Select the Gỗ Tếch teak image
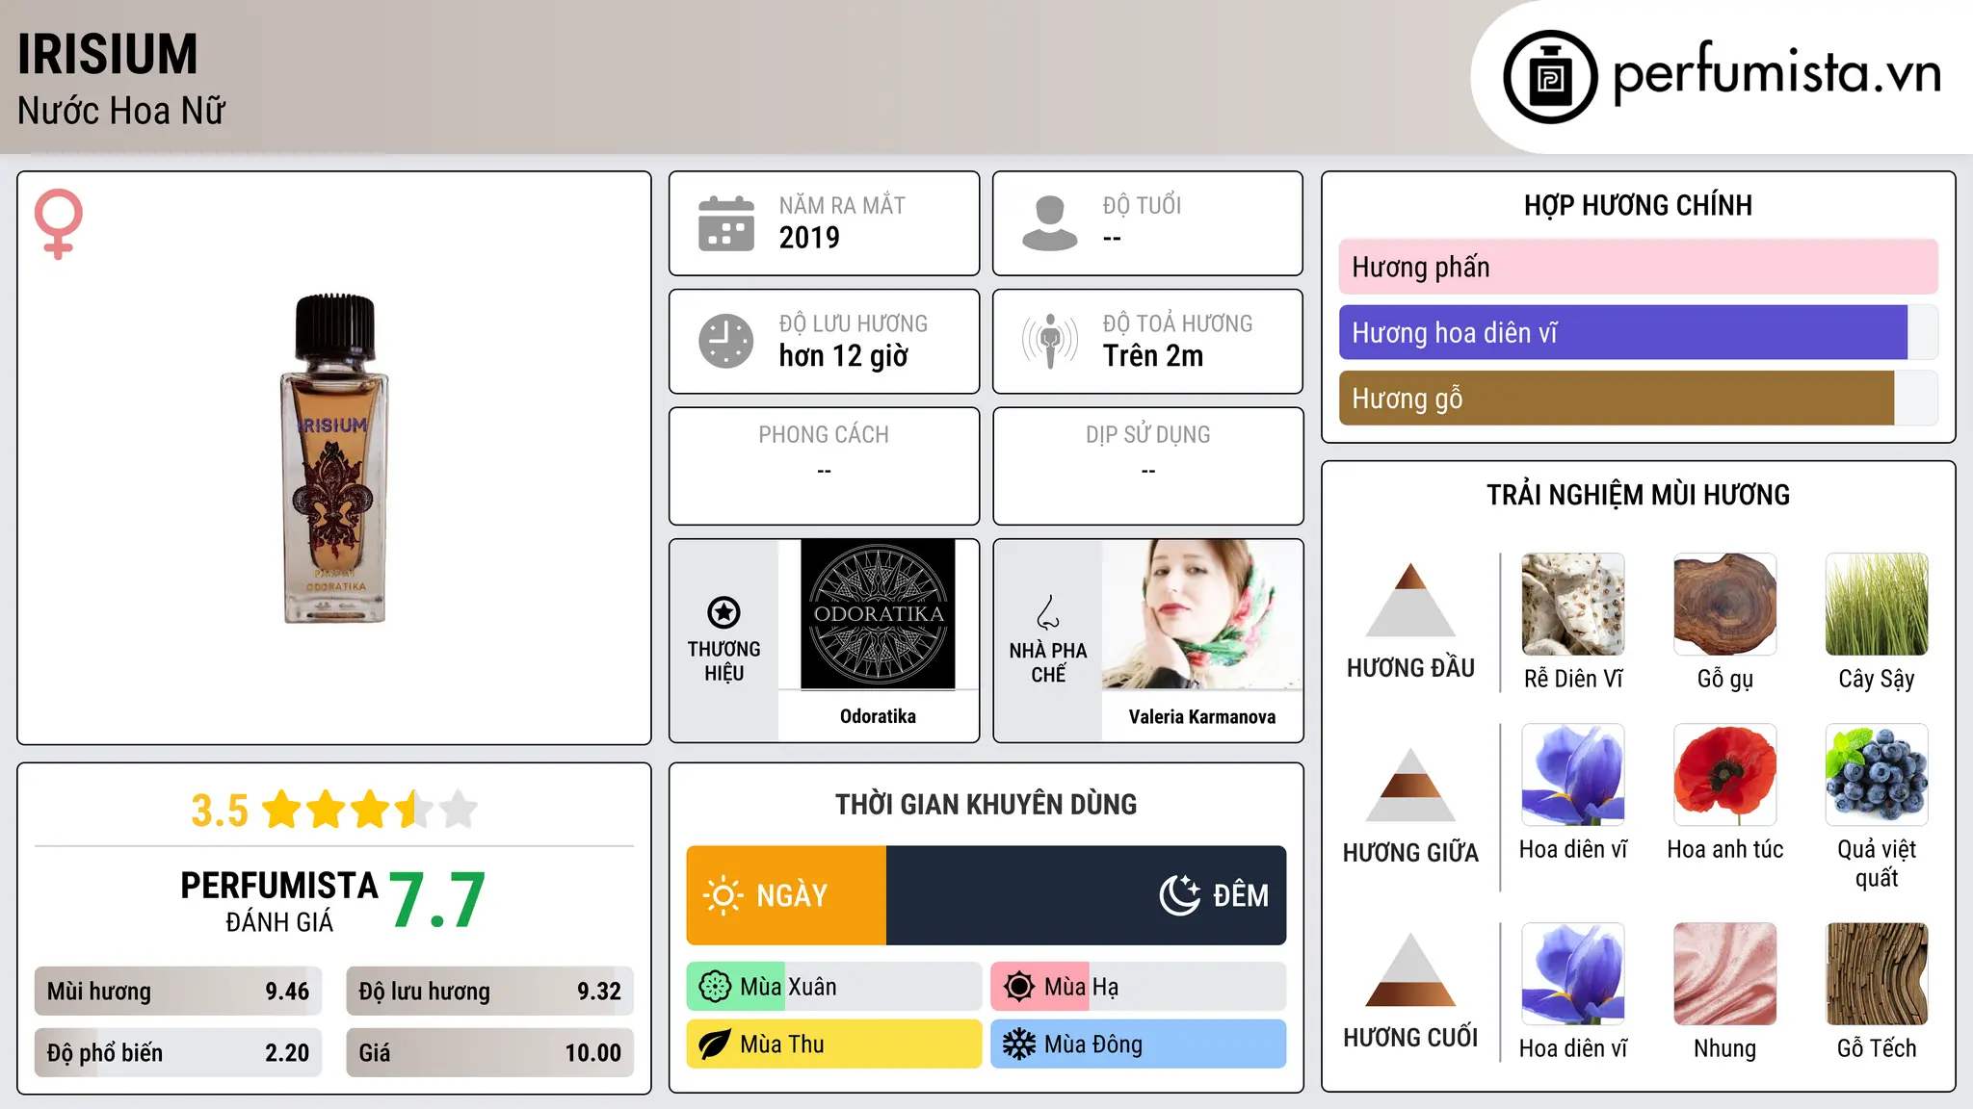Viewport: 1973px width, 1109px height. 1877,974
